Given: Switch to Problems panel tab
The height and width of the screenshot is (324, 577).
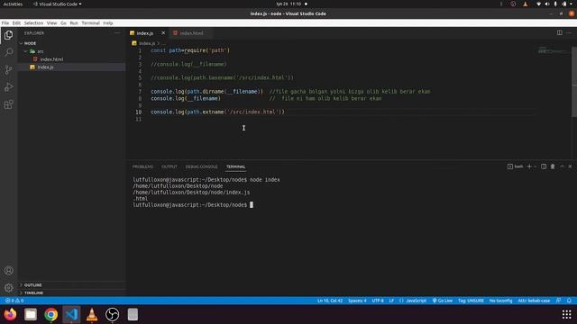Looking at the screenshot, I should point(142,166).
